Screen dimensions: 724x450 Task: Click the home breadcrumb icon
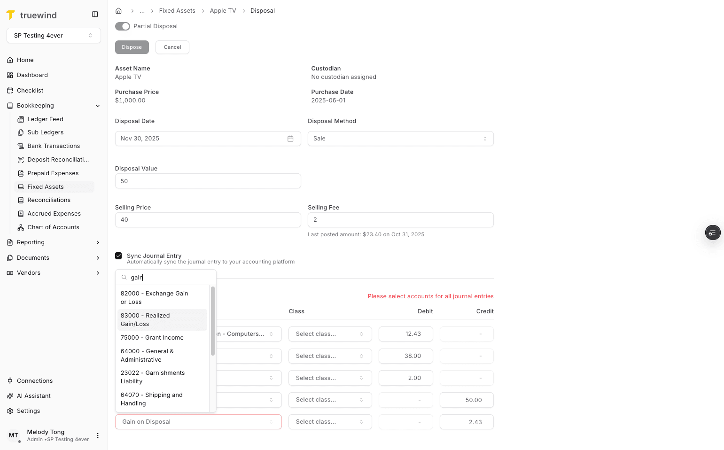(x=119, y=11)
